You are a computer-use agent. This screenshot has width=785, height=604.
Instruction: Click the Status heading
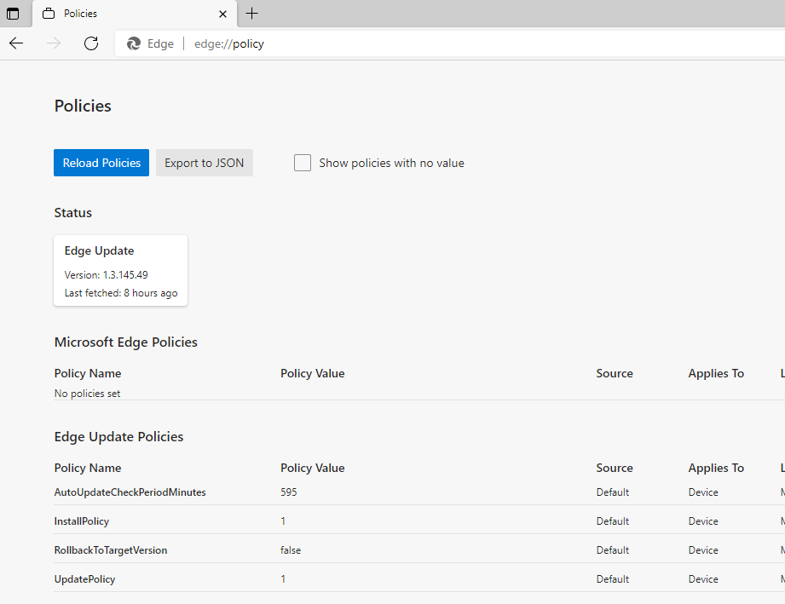click(x=73, y=213)
